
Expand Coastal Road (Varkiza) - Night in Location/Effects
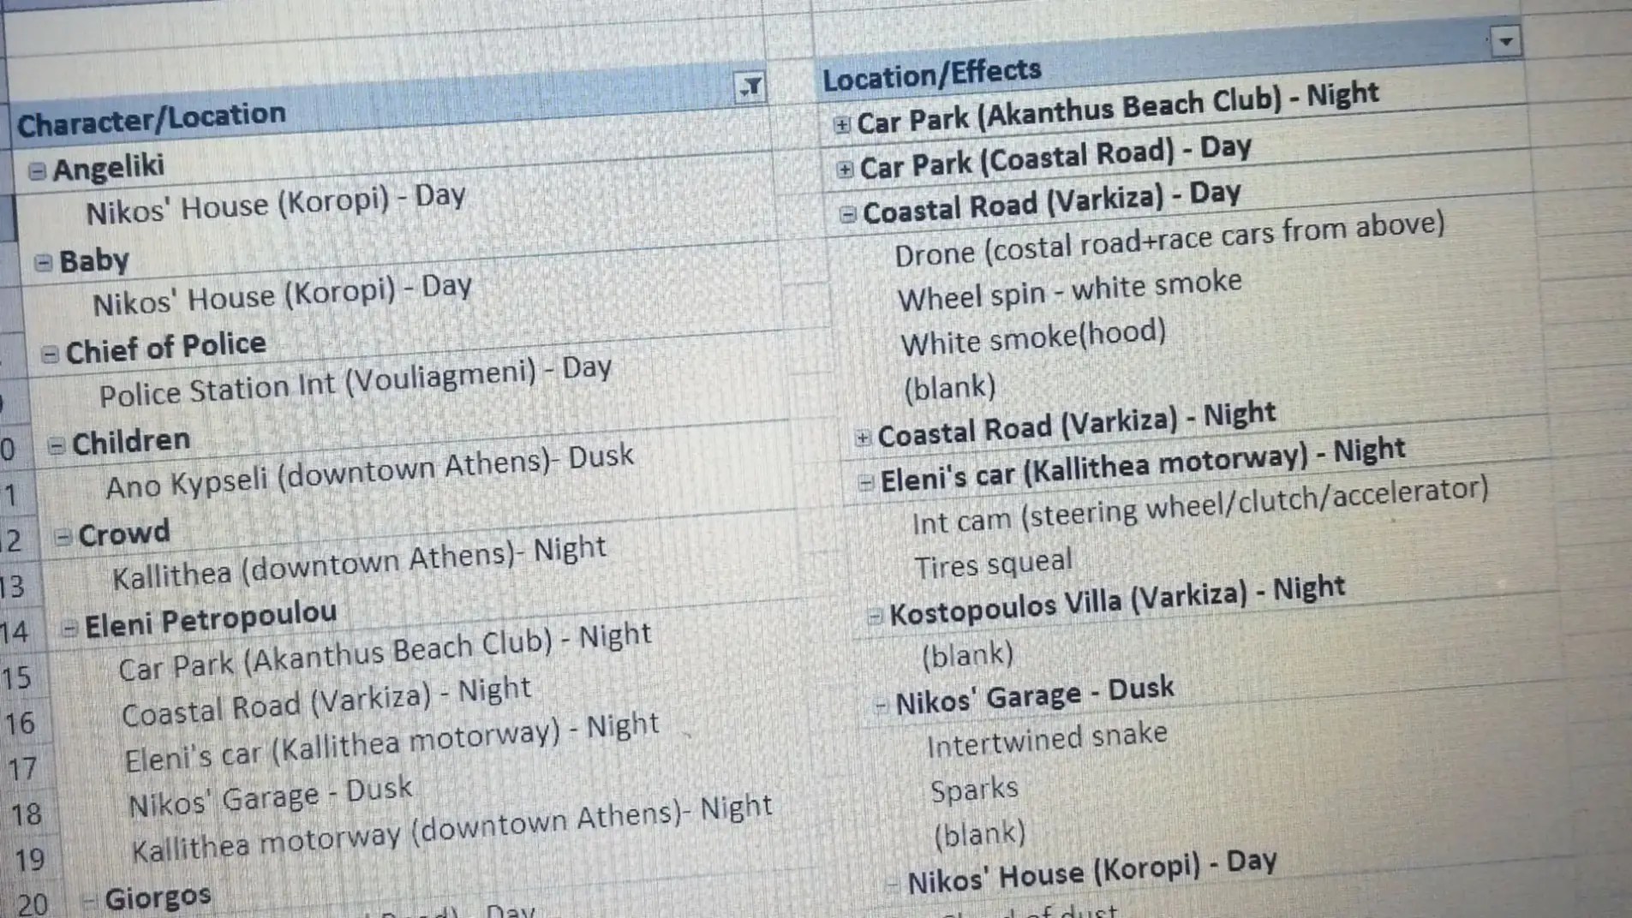pos(863,438)
